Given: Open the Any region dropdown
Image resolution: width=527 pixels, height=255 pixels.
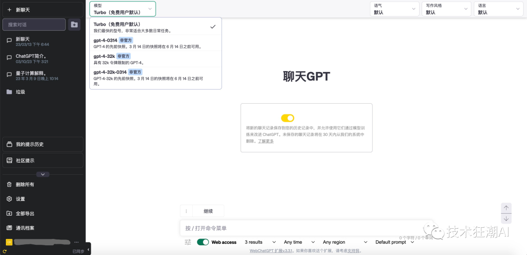Looking at the screenshot, I should coord(345,242).
